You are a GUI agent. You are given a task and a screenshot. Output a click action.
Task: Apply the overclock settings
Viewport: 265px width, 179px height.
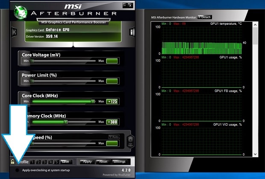[x=87, y=162]
